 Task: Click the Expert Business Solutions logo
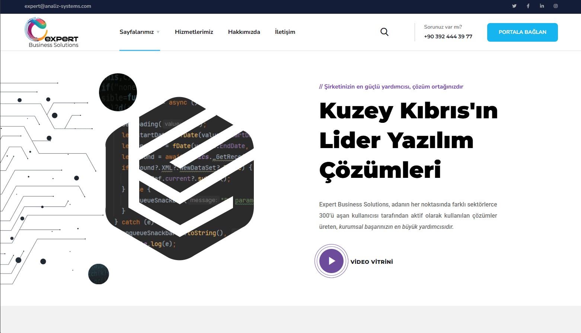pos(51,32)
